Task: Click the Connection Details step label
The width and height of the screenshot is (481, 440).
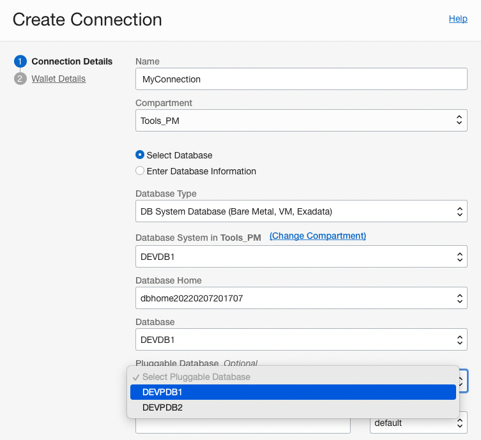Action: [x=72, y=62]
